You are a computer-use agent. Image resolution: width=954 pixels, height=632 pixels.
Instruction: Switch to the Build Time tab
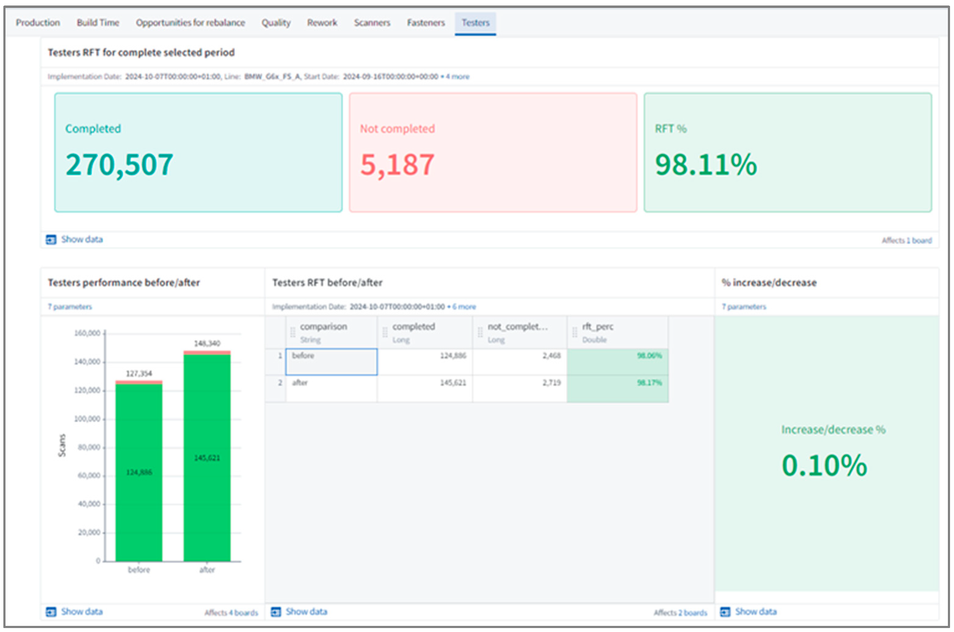click(x=98, y=23)
